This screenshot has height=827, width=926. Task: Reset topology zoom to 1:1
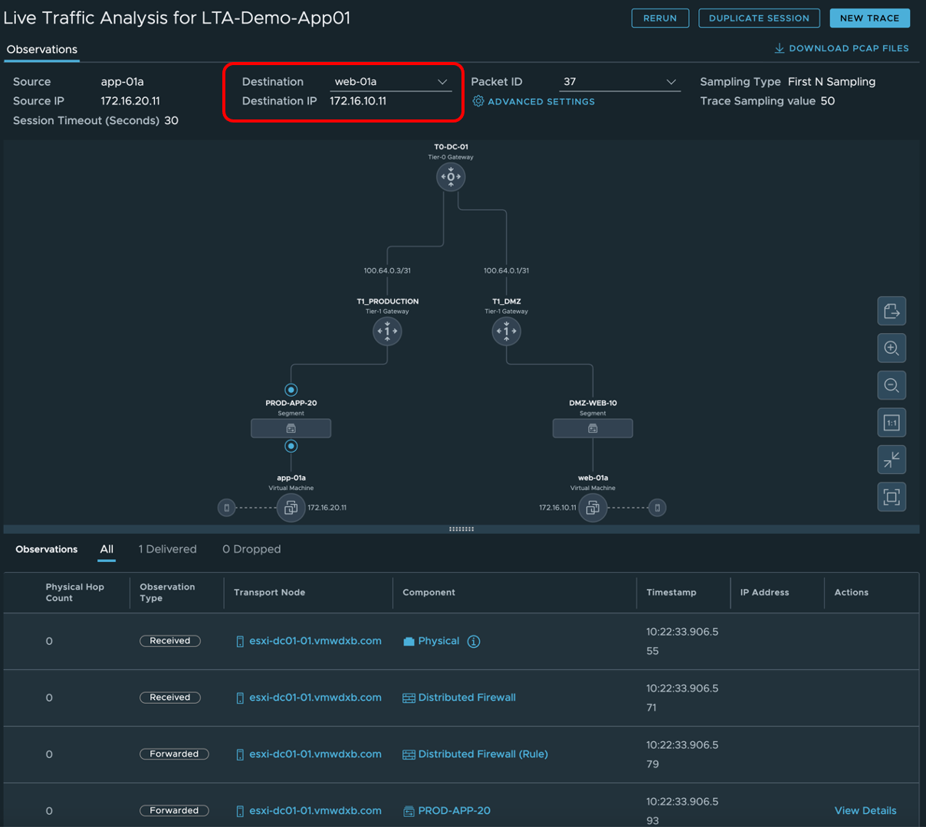point(892,423)
